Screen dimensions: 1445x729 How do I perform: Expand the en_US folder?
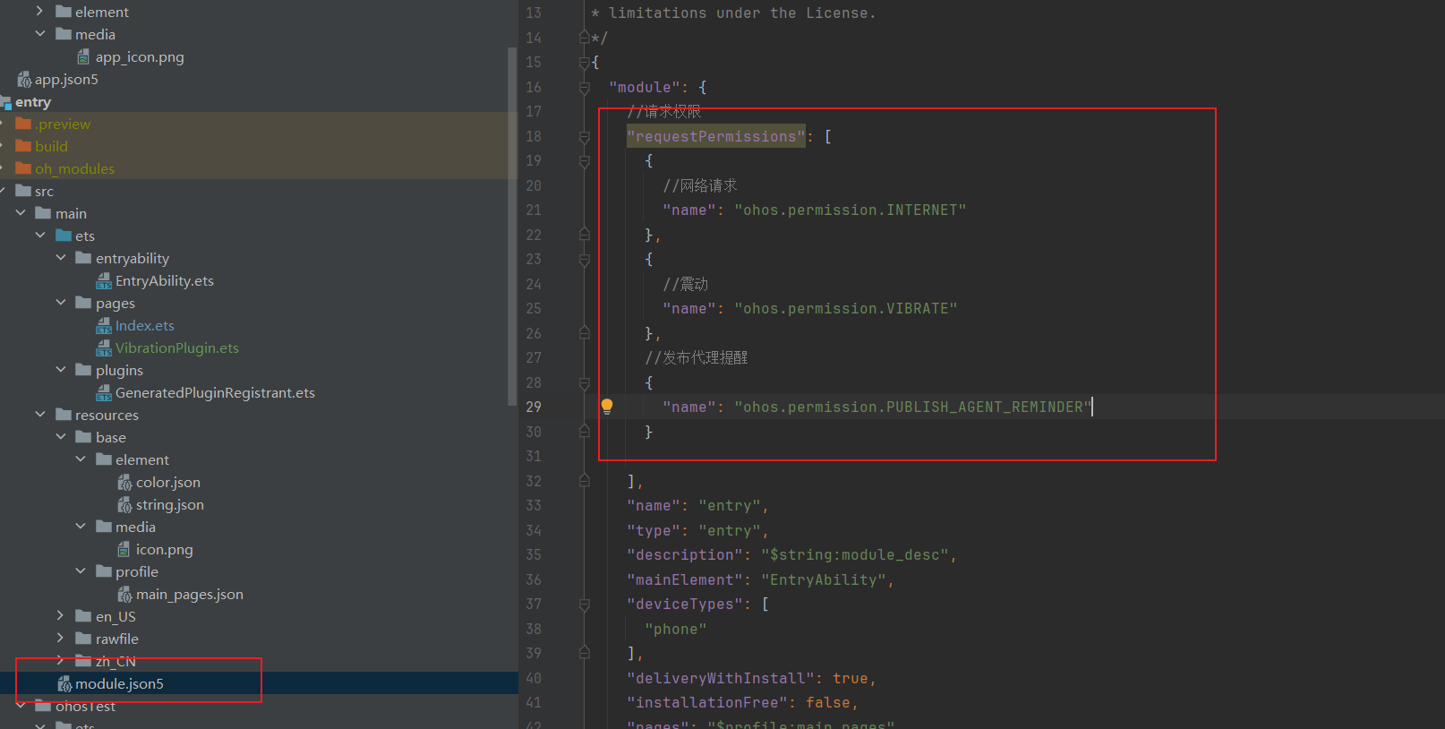point(61,616)
